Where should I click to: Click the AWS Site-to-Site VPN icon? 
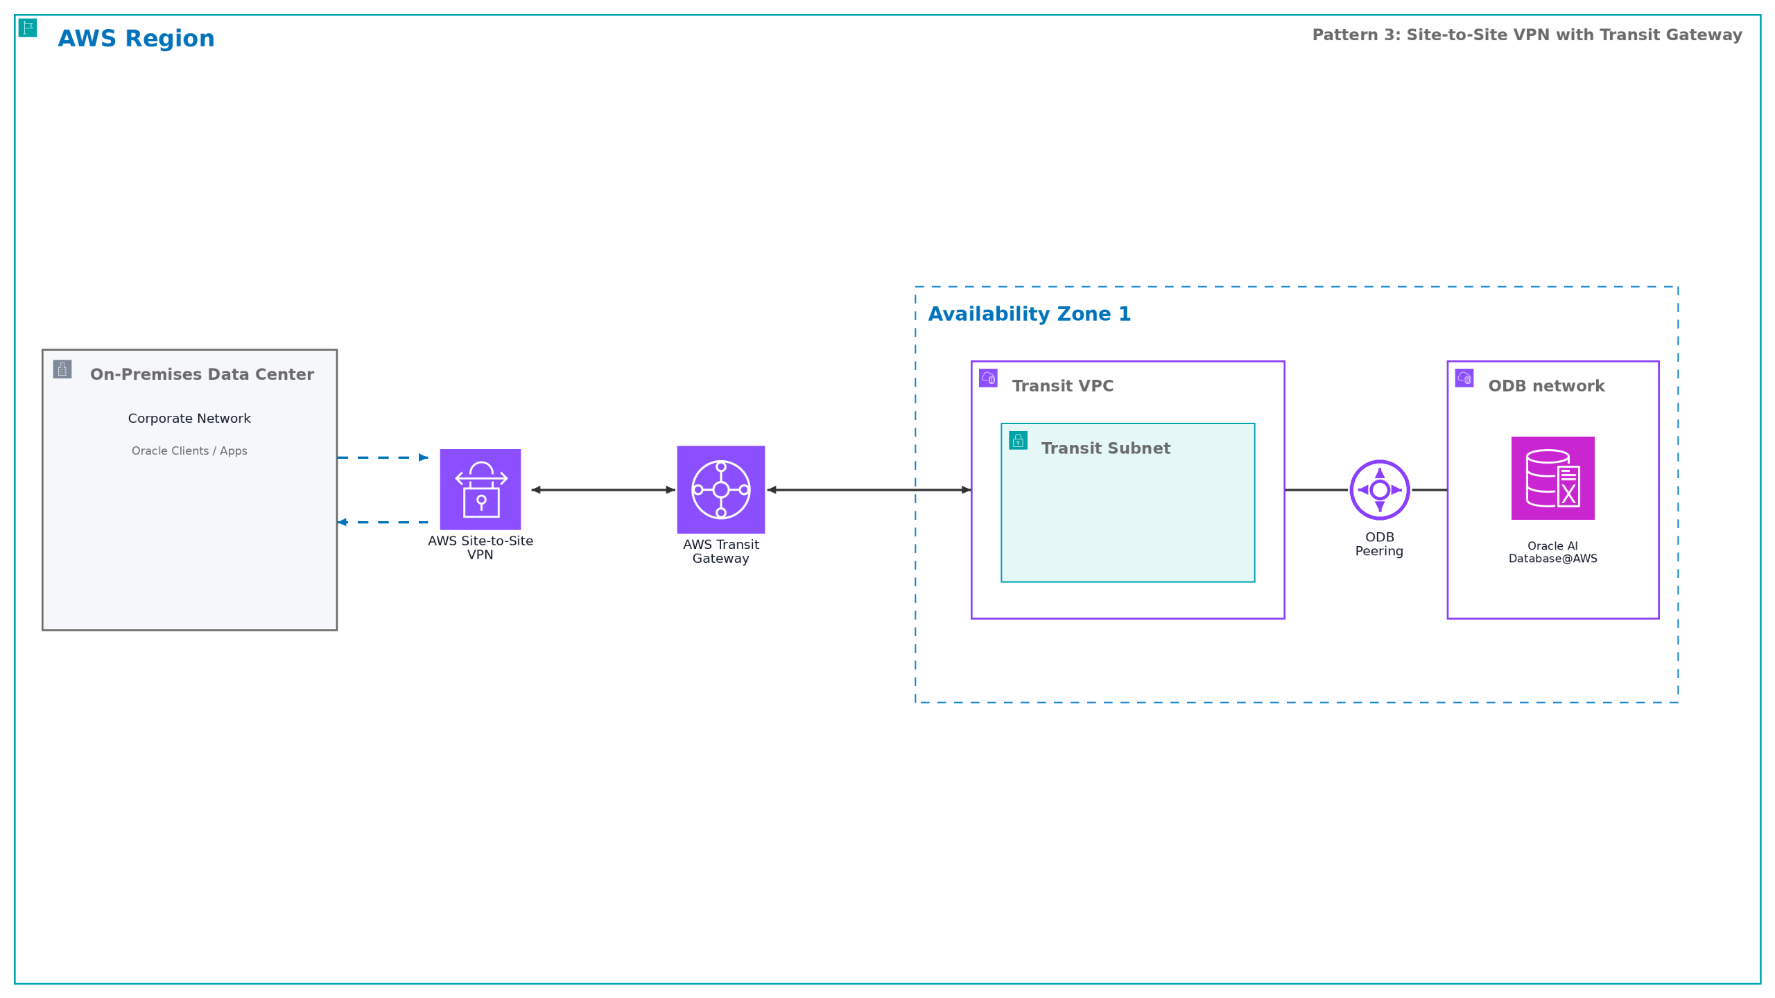(480, 489)
